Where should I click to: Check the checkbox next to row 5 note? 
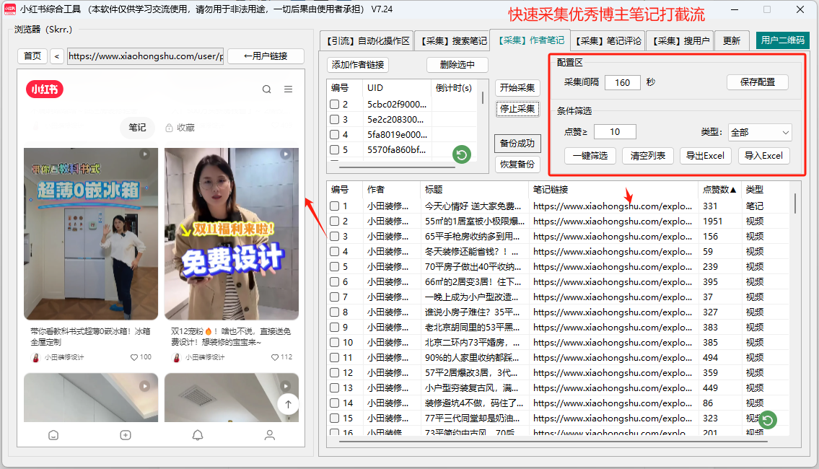point(334,266)
